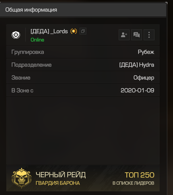Screen dimensions: 173x195
Task: Select the Группировка row
Action: click(83, 52)
